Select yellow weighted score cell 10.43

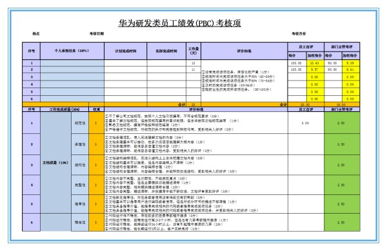[315, 63]
